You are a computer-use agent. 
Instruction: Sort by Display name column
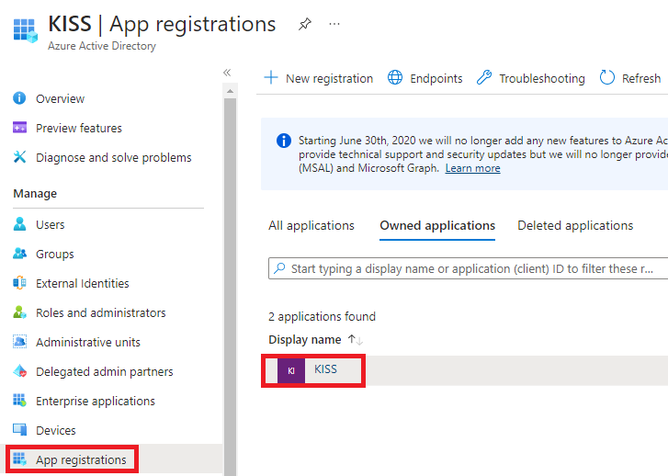click(x=305, y=340)
